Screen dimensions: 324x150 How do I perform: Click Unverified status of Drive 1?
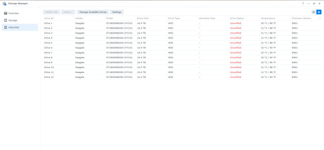pyautogui.click(x=235, y=23)
